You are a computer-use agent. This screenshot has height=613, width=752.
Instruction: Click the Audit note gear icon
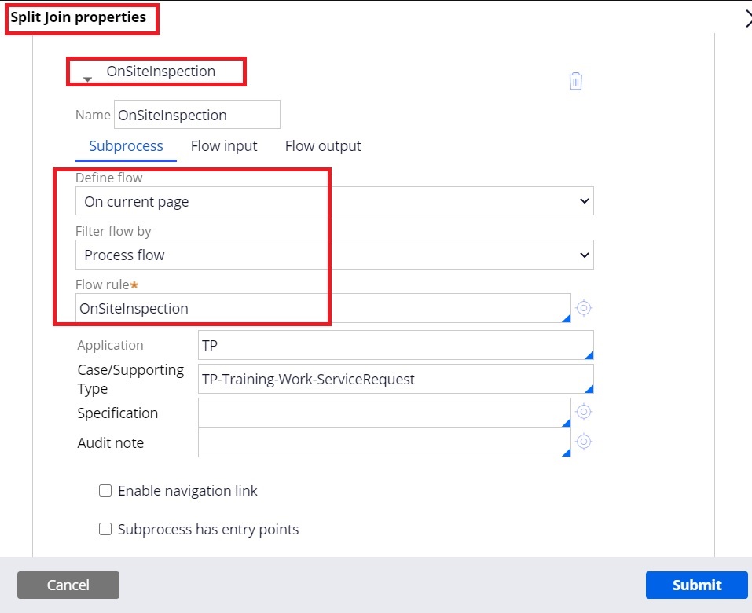[x=583, y=442]
